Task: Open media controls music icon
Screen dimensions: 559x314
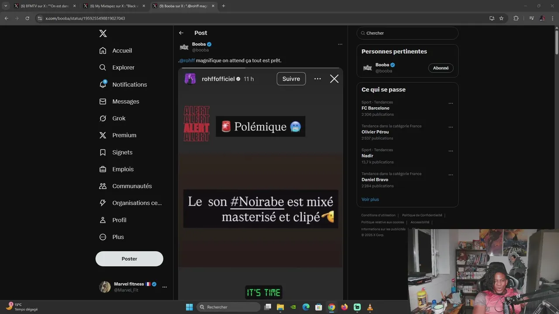Action: 531,18
